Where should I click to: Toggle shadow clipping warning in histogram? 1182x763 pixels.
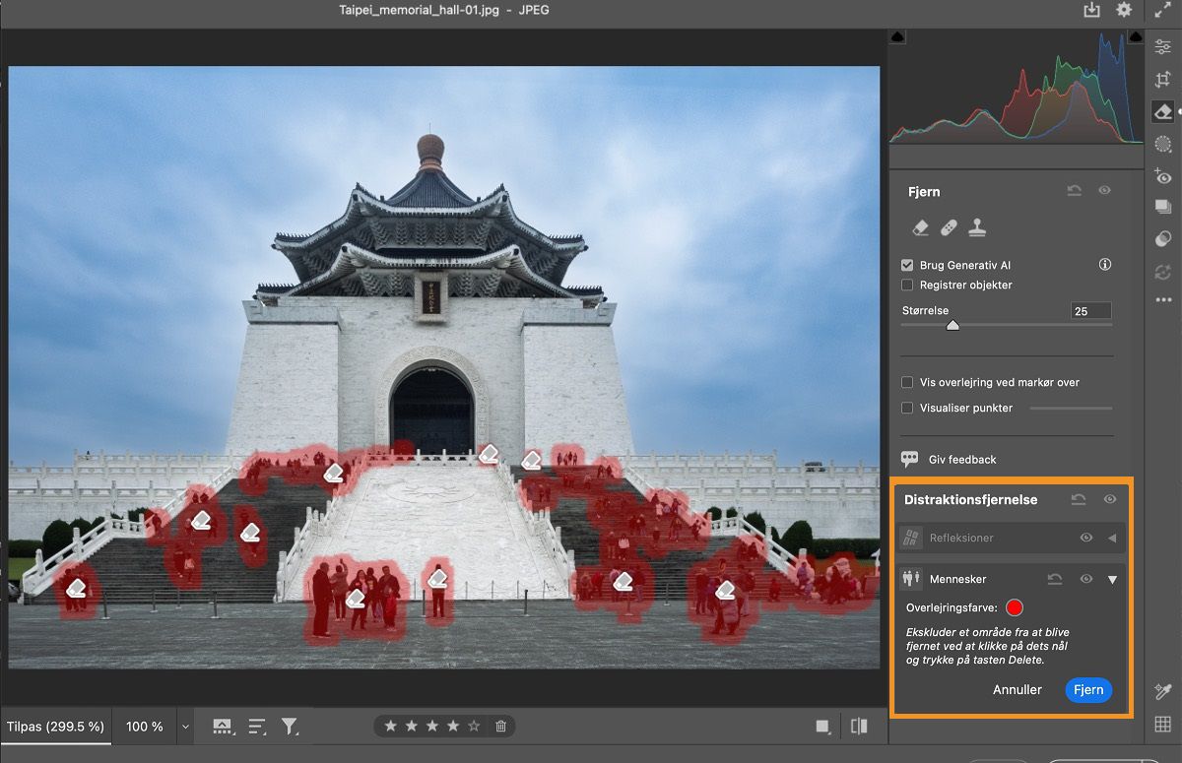[x=897, y=36]
